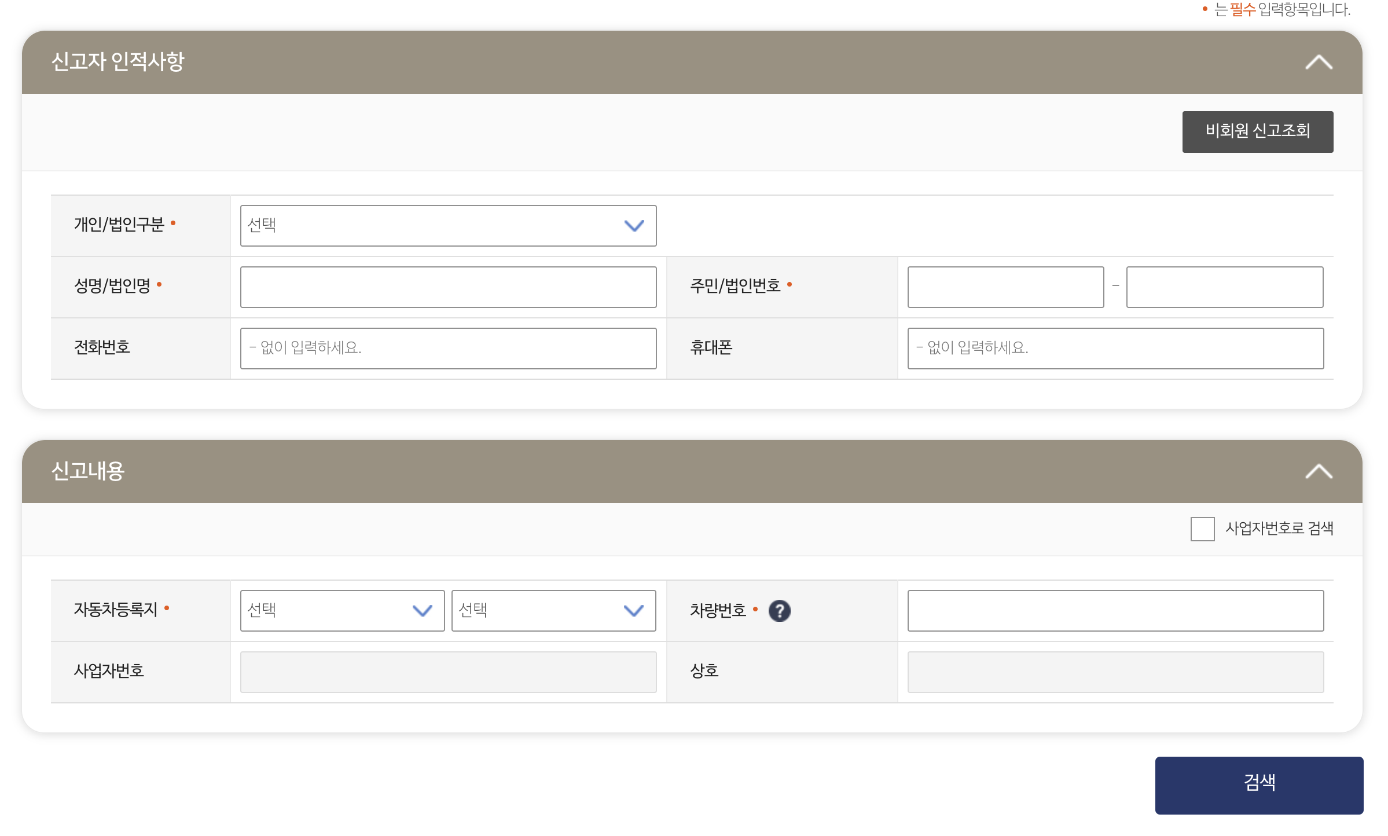Click the 차량번호 input field
1388x836 pixels.
(1115, 611)
